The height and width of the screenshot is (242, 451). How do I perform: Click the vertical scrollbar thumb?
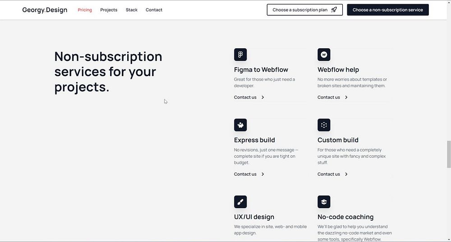tap(449, 154)
